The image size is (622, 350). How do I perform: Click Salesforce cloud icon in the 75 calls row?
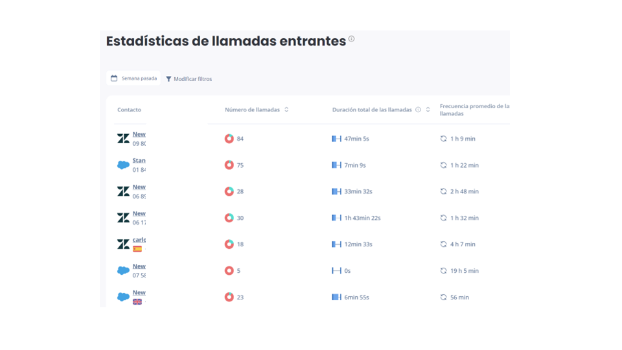point(123,165)
